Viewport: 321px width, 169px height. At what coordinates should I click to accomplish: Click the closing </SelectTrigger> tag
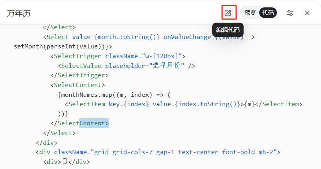click(79, 75)
